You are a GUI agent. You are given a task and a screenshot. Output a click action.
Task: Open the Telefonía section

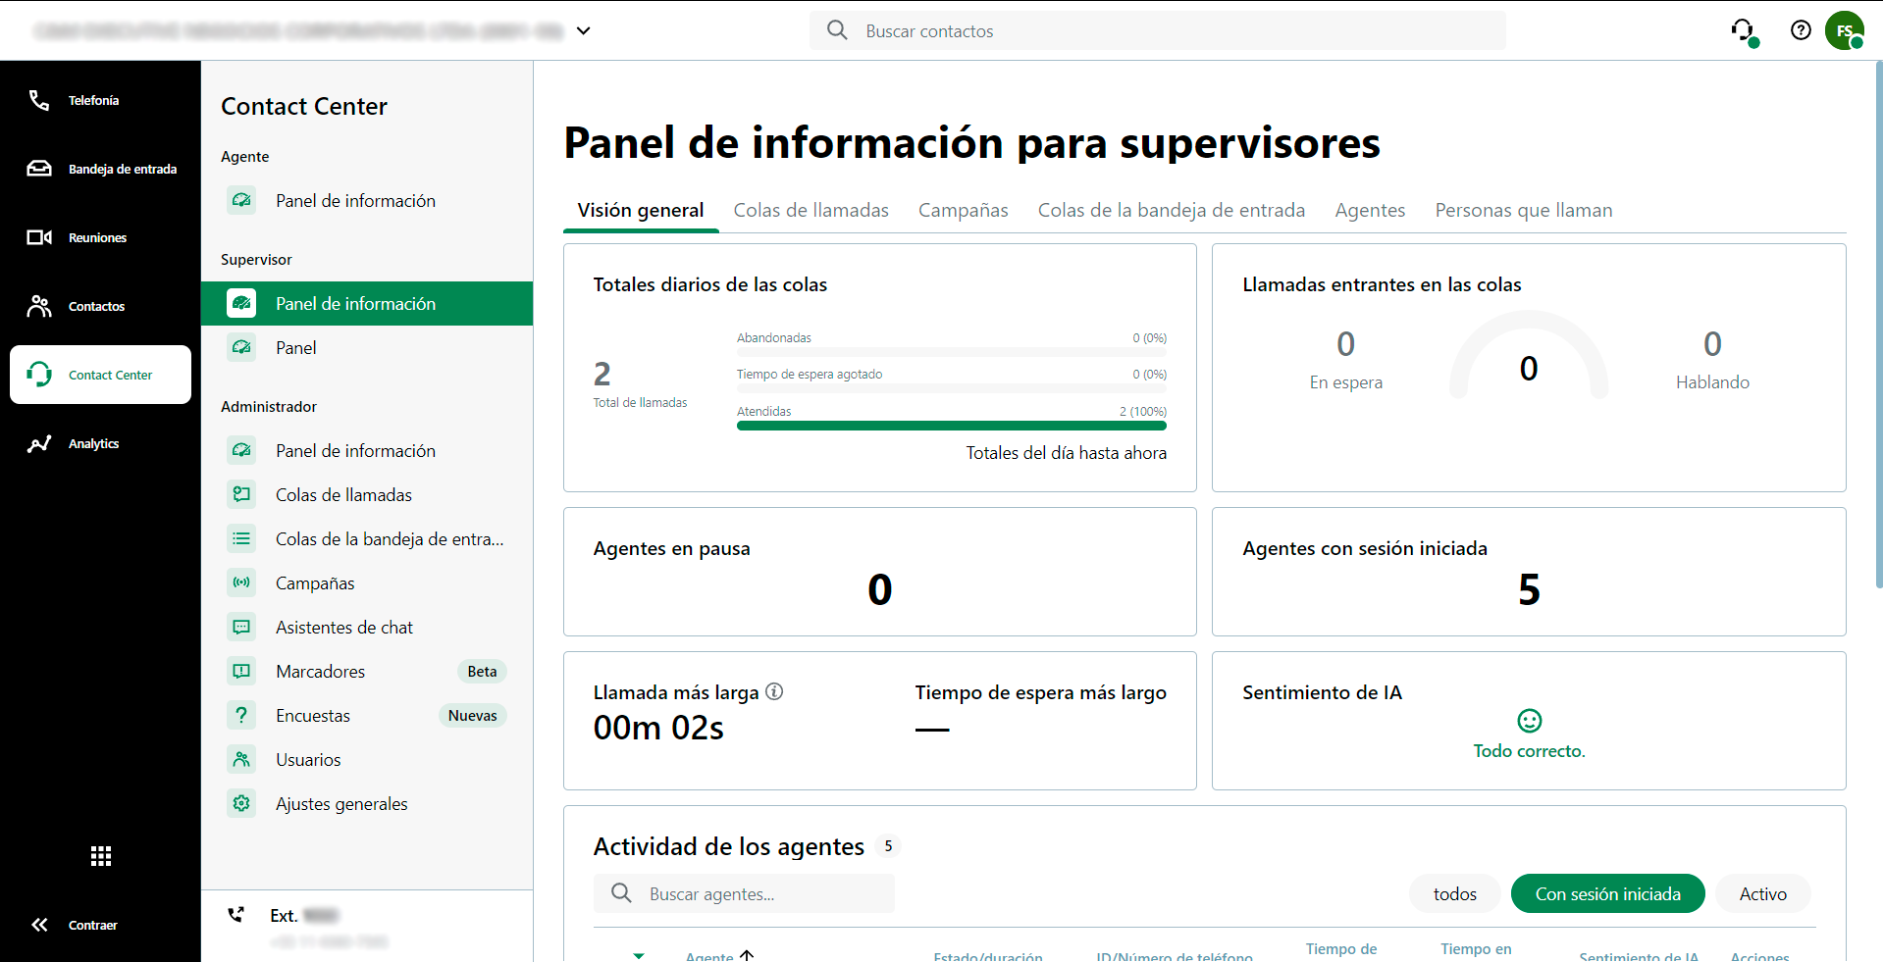click(x=94, y=100)
